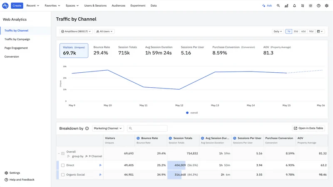Open the Experiment menu item
Viewport: 333px width, 187px height.
[x=138, y=5]
